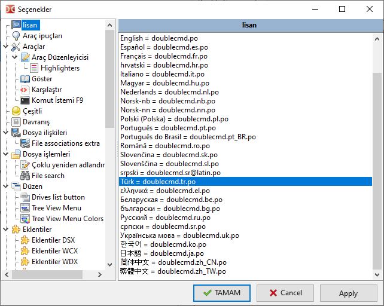Click the Göster book icon
384x306 pixels.
tap(25, 79)
